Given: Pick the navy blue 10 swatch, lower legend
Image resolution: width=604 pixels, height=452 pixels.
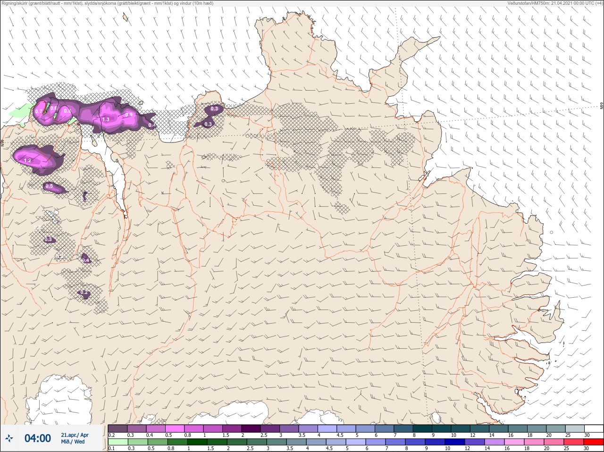Looking at the screenshot, I should click(455, 443).
